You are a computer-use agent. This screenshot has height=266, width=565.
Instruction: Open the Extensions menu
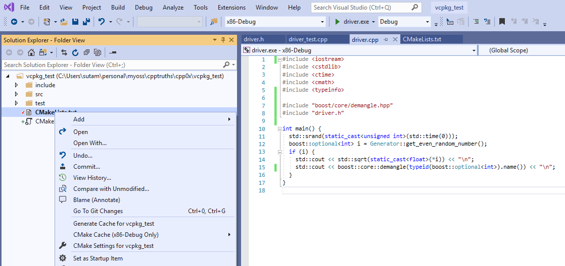[x=231, y=7]
